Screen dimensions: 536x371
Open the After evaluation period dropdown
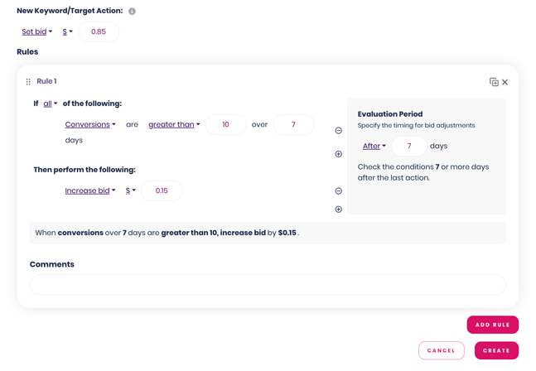point(374,147)
